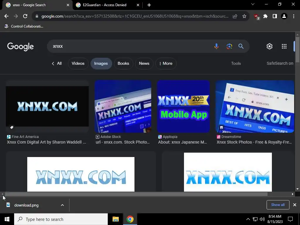
Task: Open the Extensions puzzle-piece menu
Action: pos(265,16)
